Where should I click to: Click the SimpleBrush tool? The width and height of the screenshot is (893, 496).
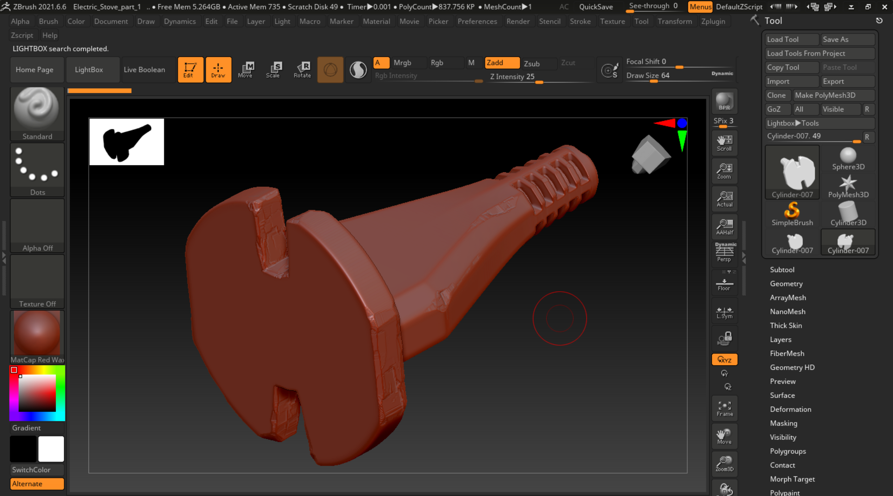[792, 213]
